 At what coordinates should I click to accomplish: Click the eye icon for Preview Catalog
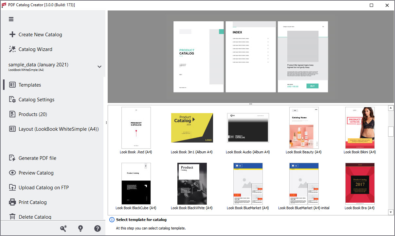12,173
